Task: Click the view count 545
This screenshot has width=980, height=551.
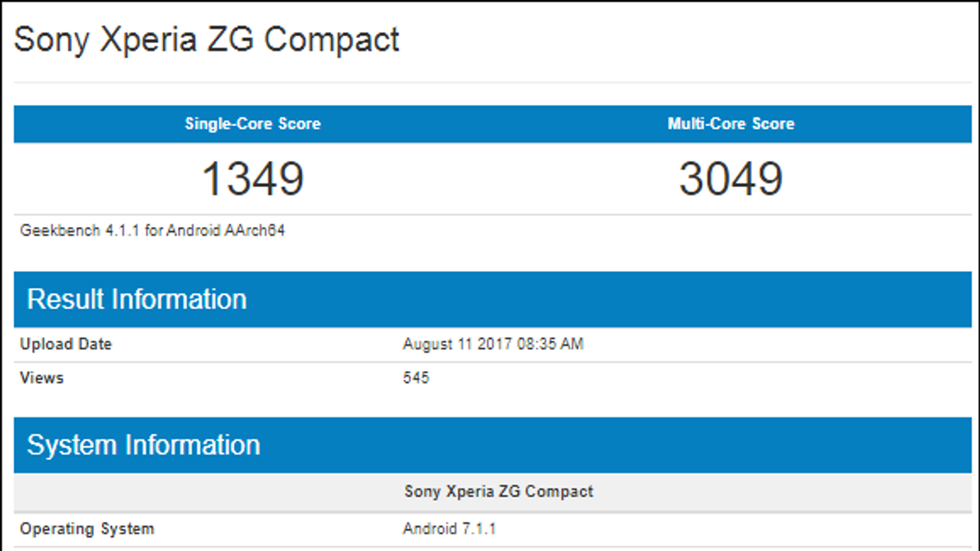Action: click(416, 378)
